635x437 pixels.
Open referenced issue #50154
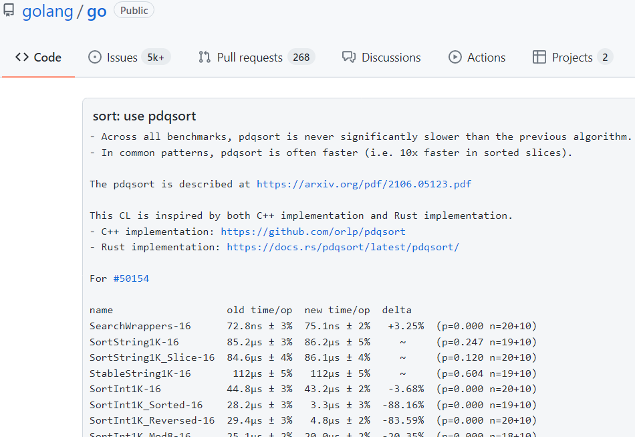(x=131, y=278)
